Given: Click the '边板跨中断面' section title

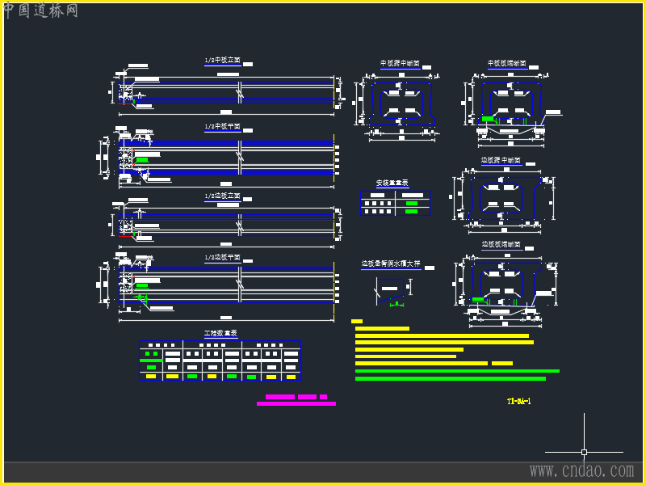Looking at the screenshot, I should [501, 160].
